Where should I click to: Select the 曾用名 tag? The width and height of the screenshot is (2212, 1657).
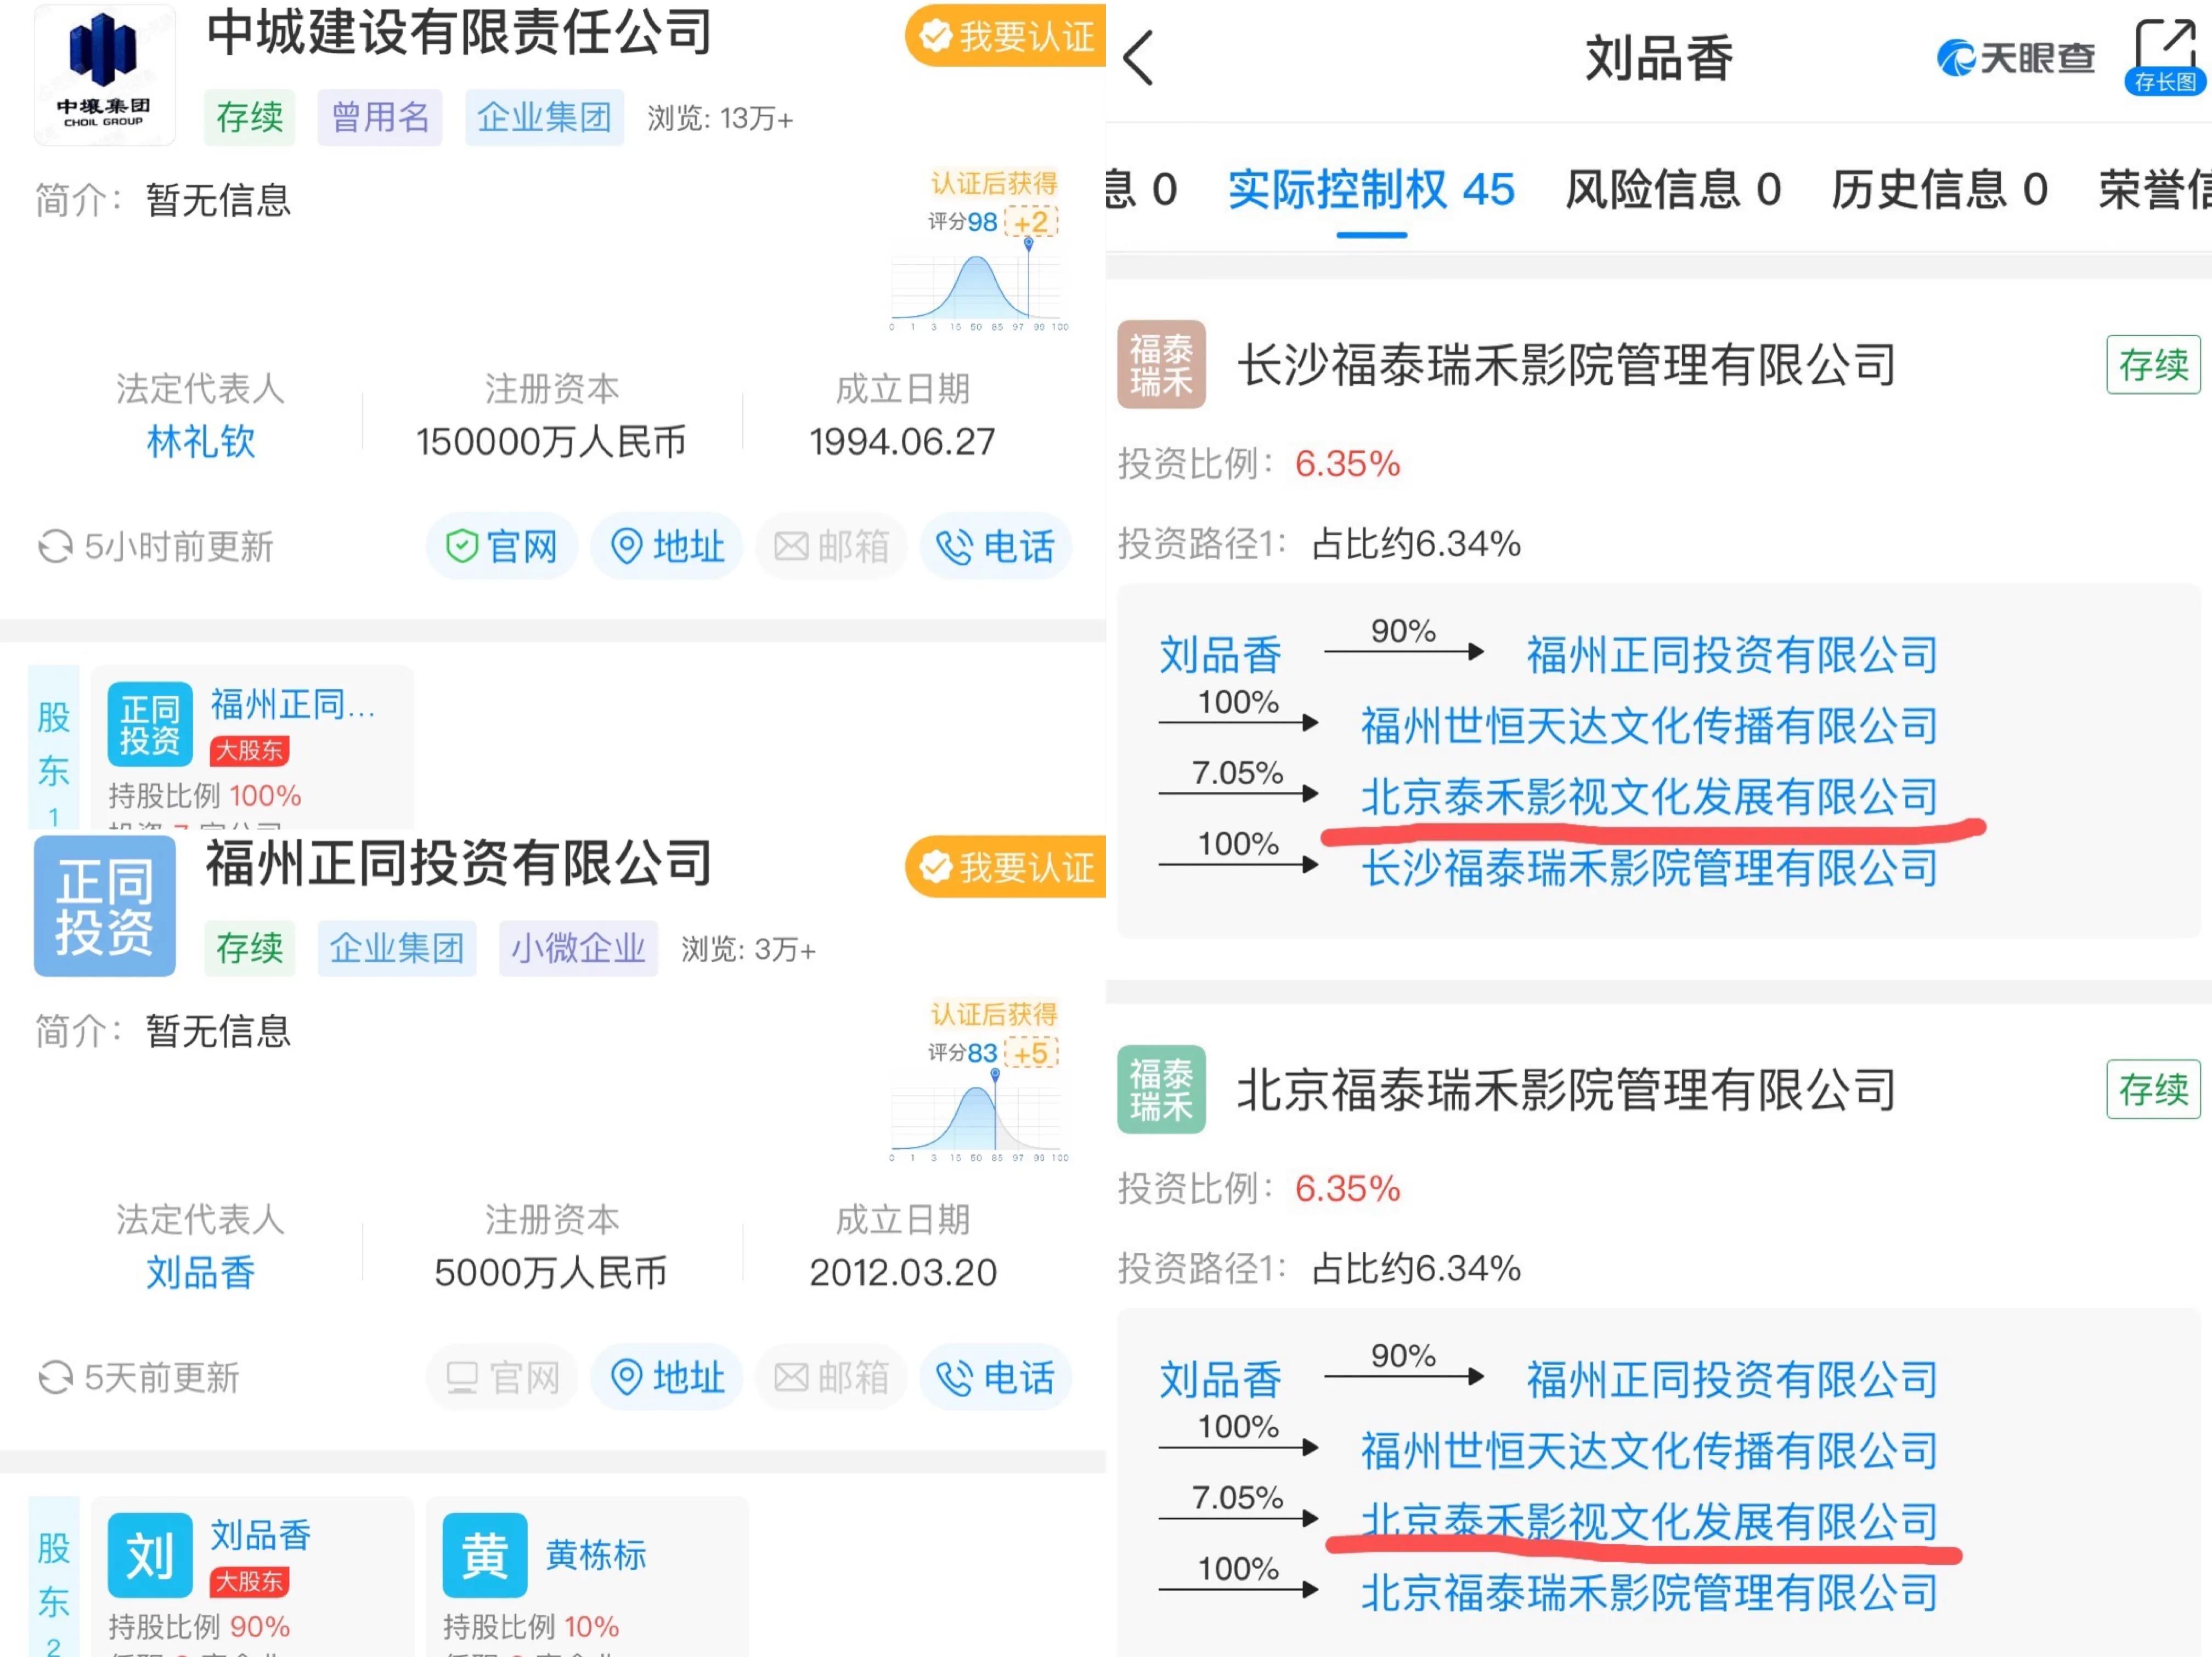(380, 117)
